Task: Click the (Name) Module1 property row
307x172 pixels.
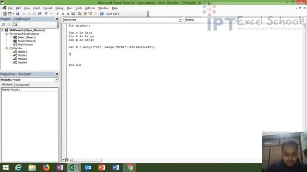Action: [30, 89]
